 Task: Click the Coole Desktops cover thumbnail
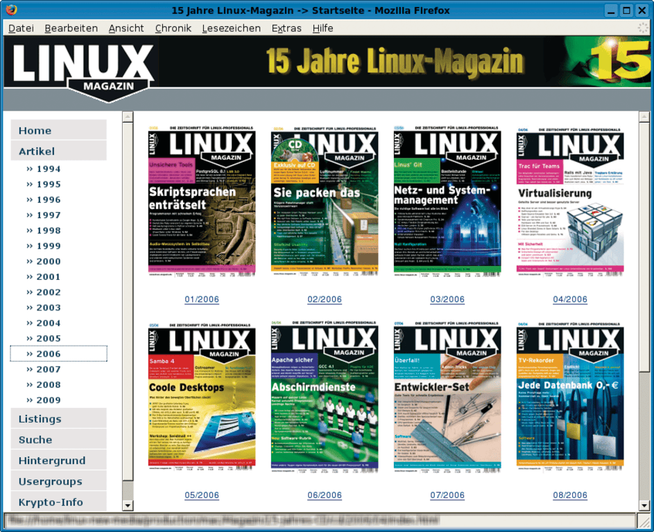[202, 397]
